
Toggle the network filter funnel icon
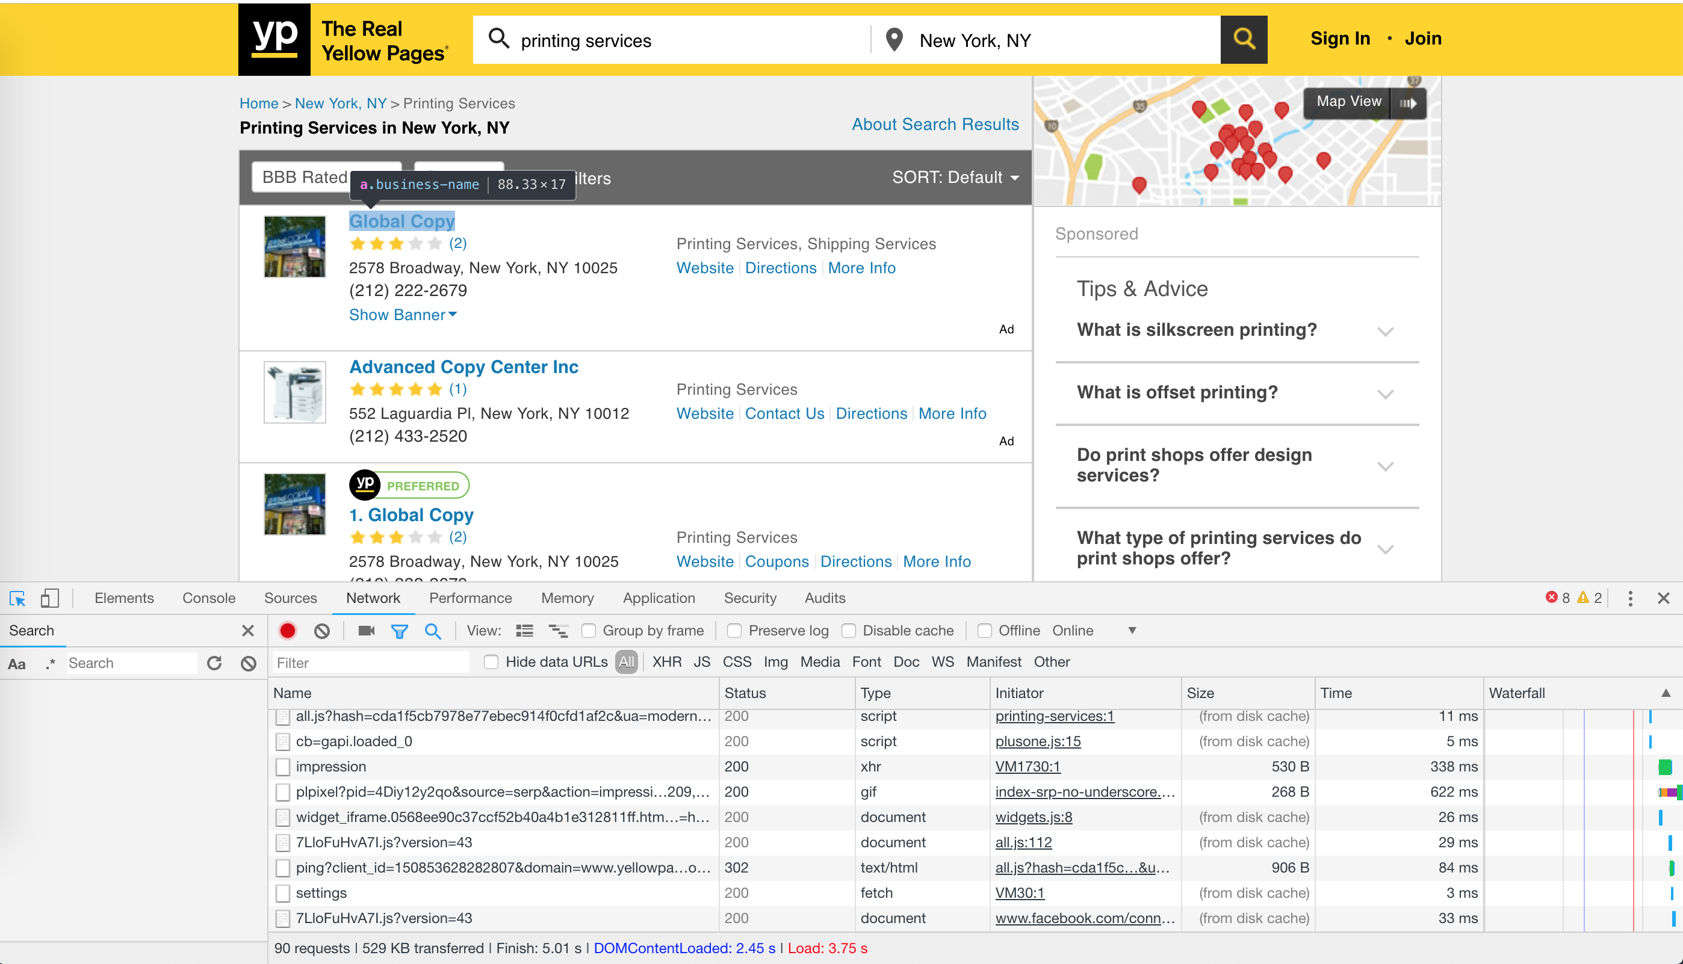[399, 631]
